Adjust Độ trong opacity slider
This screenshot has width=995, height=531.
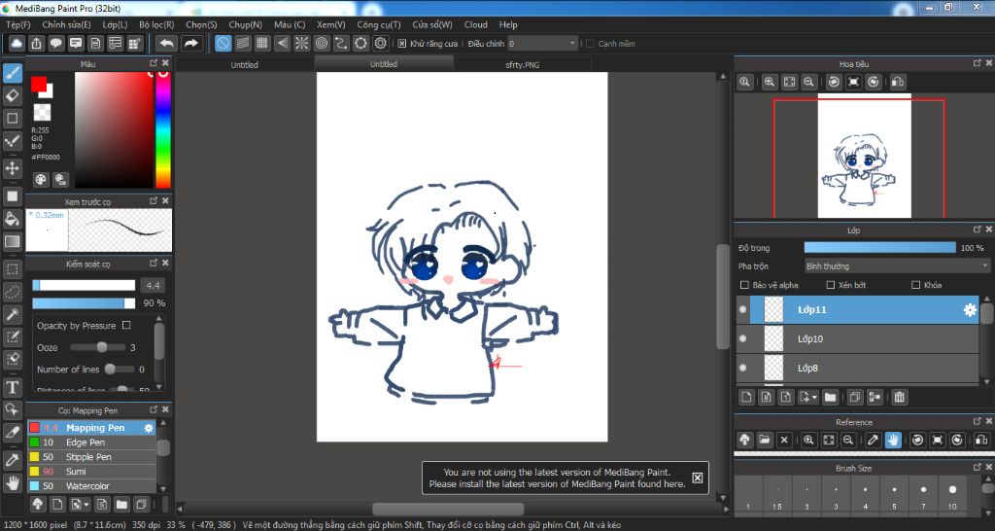click(879, 248)
